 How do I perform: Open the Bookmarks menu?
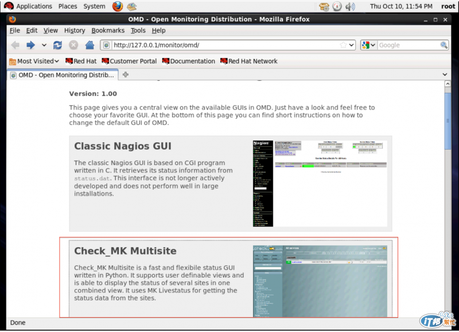coord(108,30)
